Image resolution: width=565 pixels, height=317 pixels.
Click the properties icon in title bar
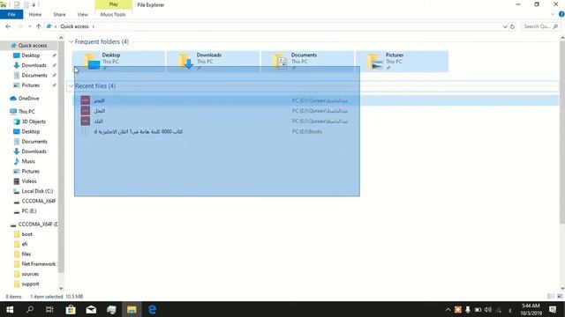coord(17,4)
